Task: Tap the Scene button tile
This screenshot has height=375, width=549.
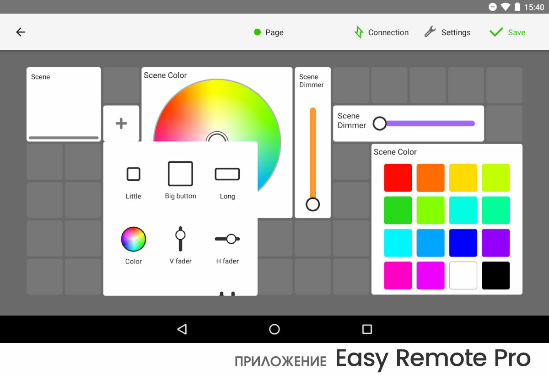Action: (x=64, y=104)
